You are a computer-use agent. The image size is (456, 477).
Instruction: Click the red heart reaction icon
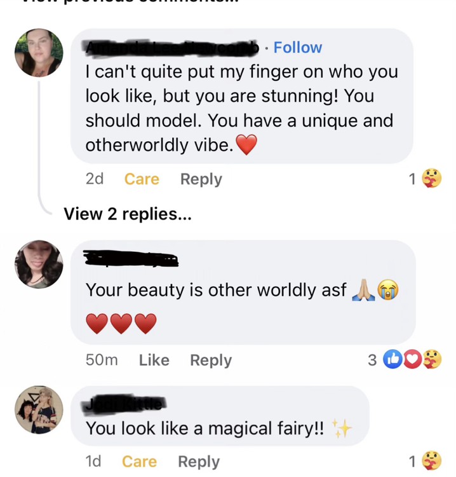tap(412, 360)
